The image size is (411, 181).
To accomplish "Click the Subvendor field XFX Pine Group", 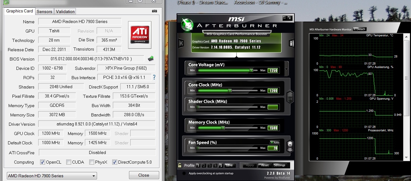I will [126, 68].
